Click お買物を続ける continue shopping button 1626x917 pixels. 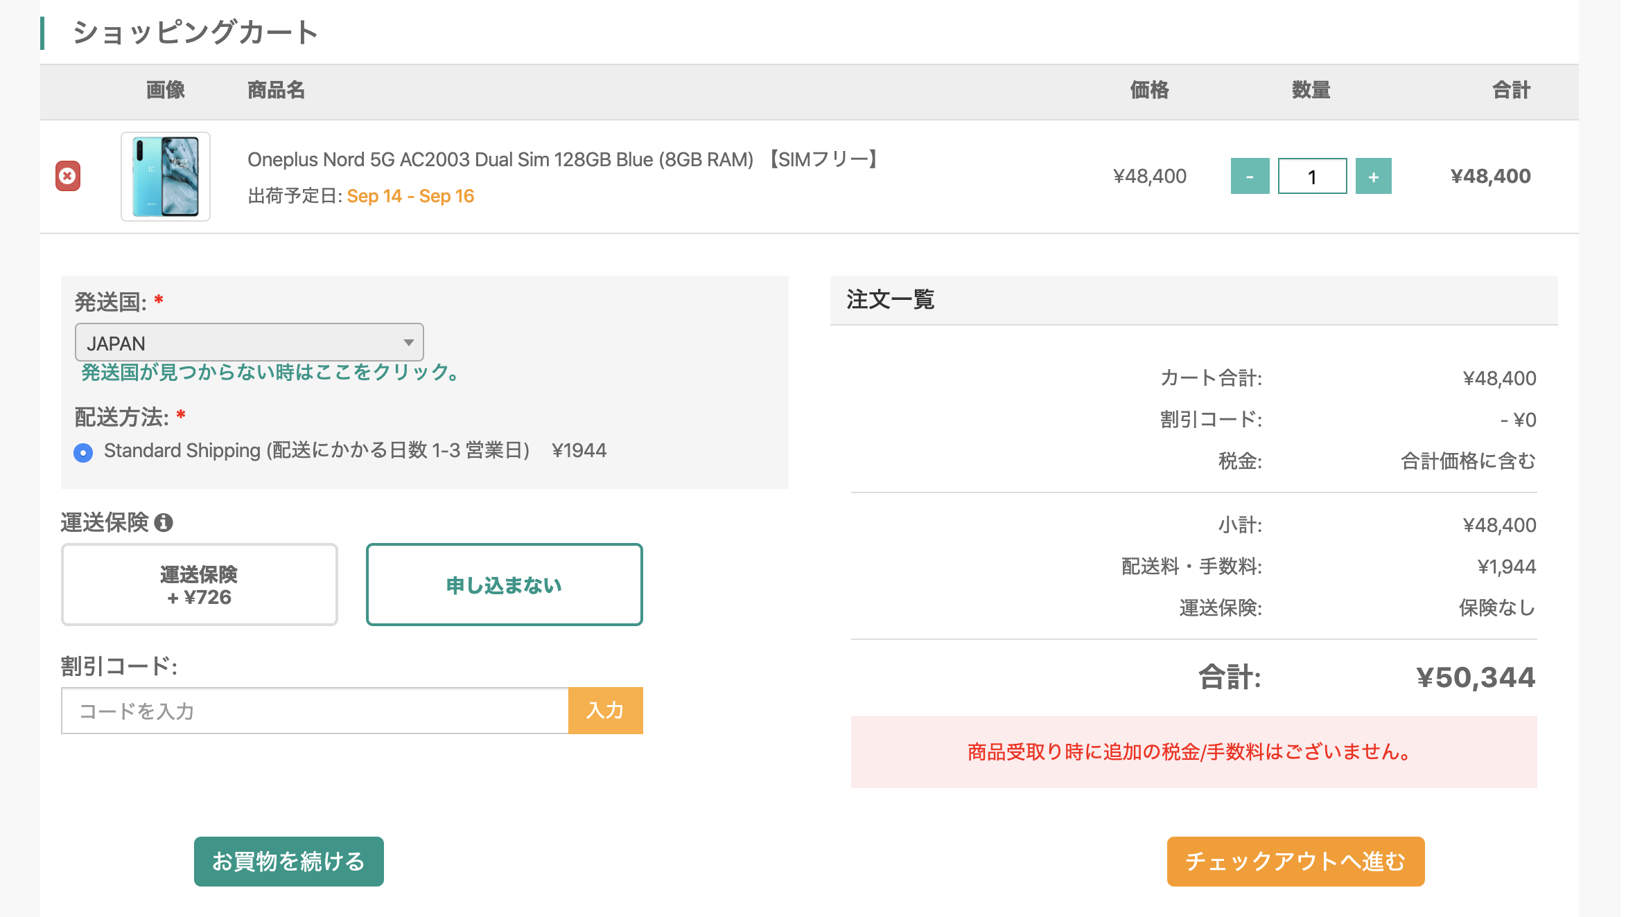tap(288, 861)
